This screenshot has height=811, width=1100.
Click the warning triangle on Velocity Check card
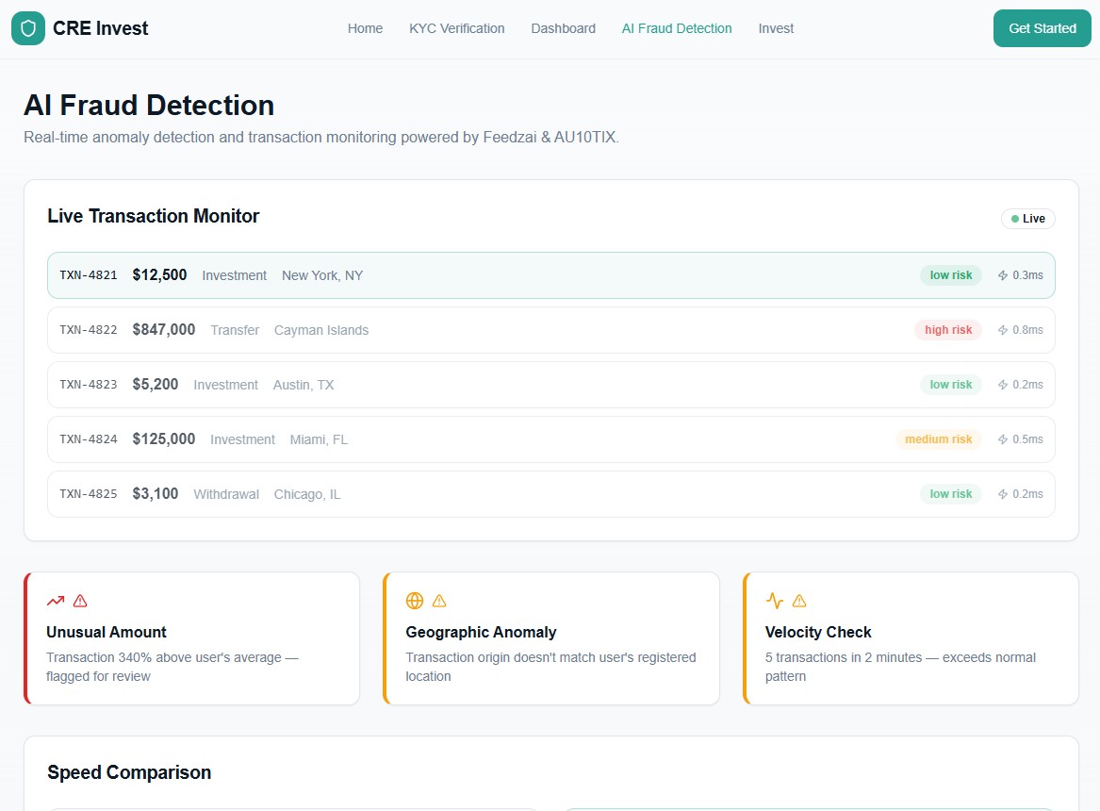tap(799, 601)
